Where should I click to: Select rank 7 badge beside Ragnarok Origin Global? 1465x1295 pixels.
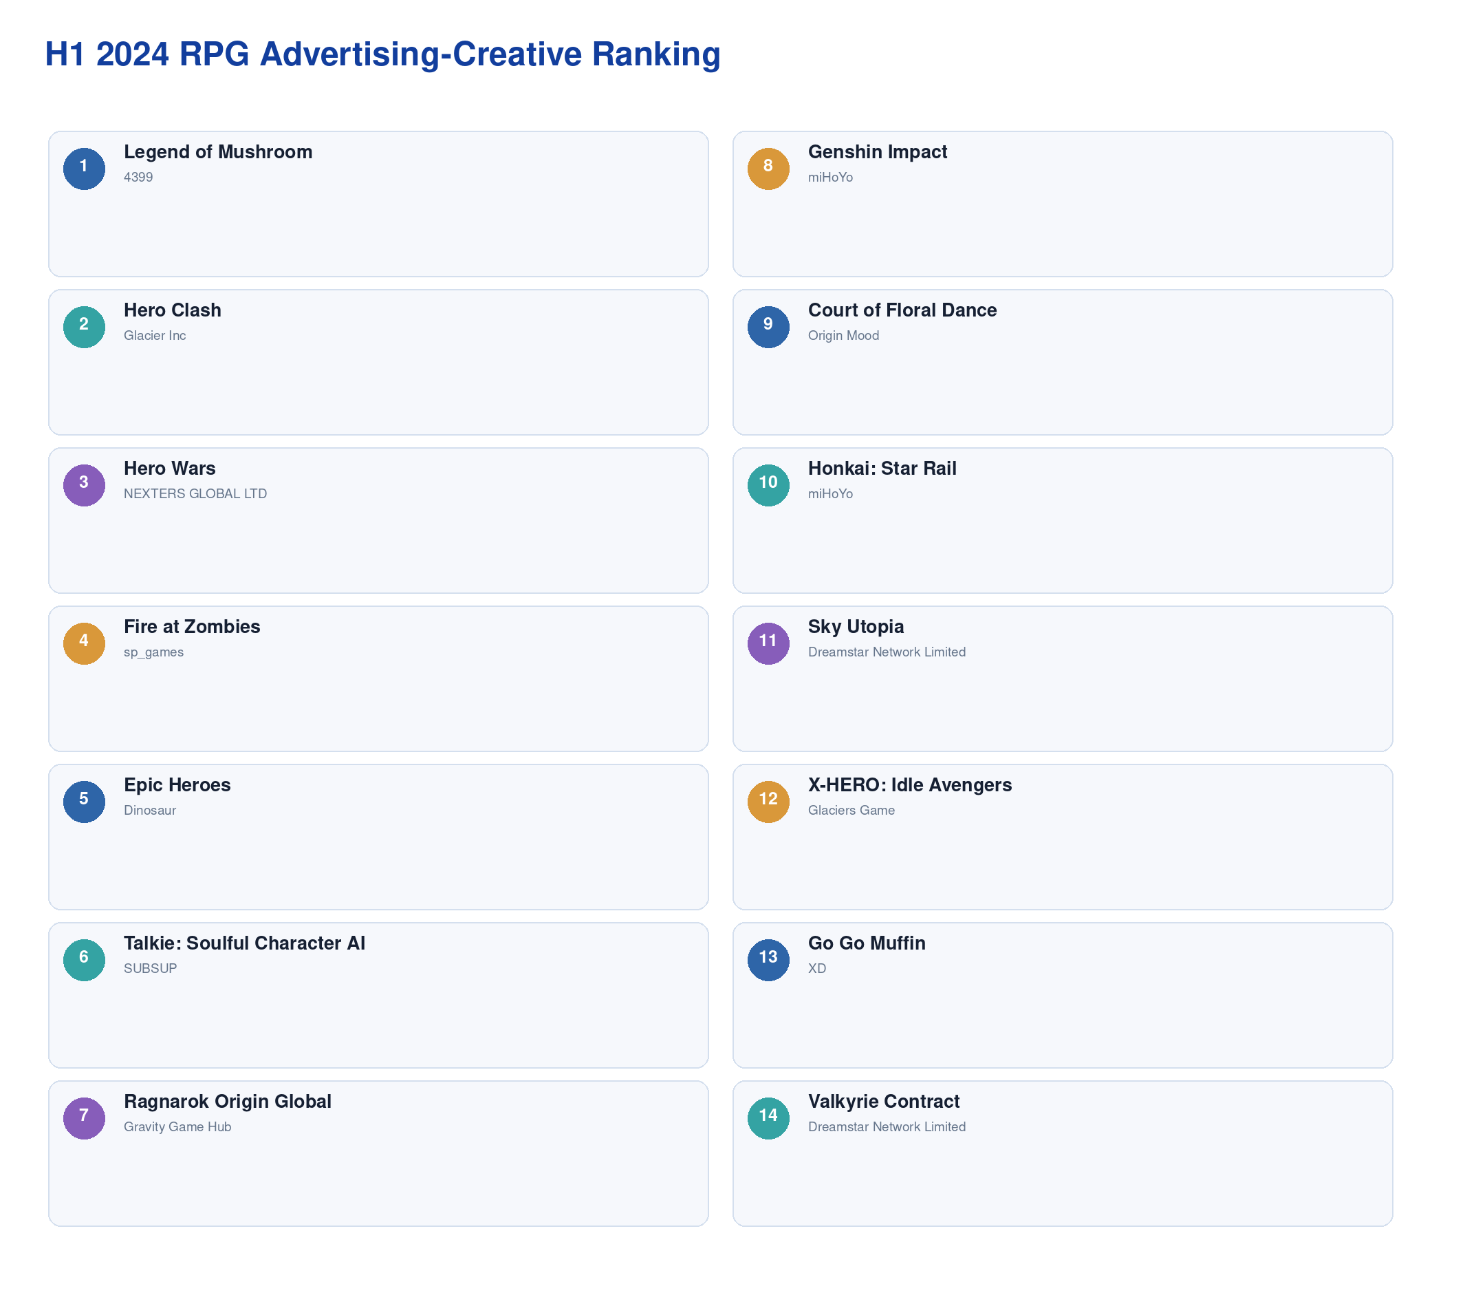[x=85, y=1120]
